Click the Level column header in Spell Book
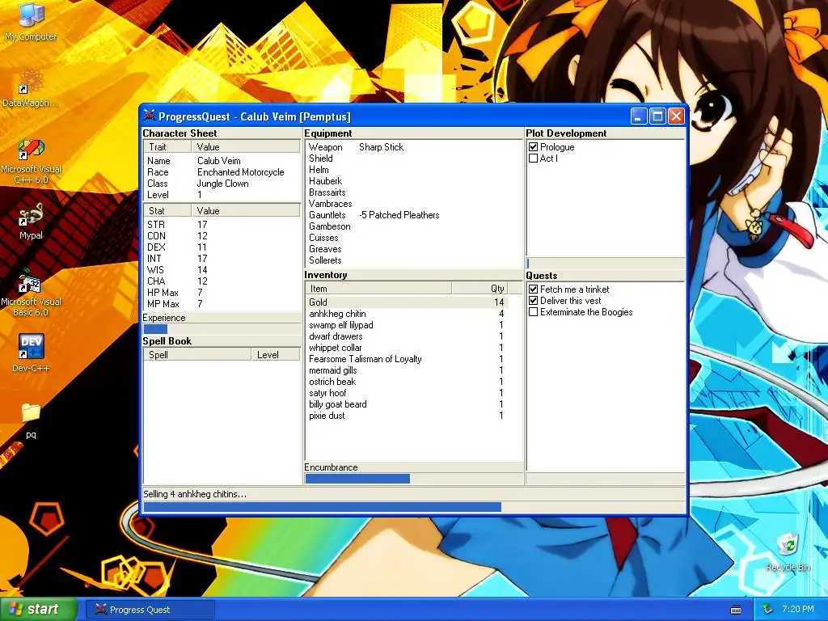This screenshot has height=621, width=828. [275, 355]
